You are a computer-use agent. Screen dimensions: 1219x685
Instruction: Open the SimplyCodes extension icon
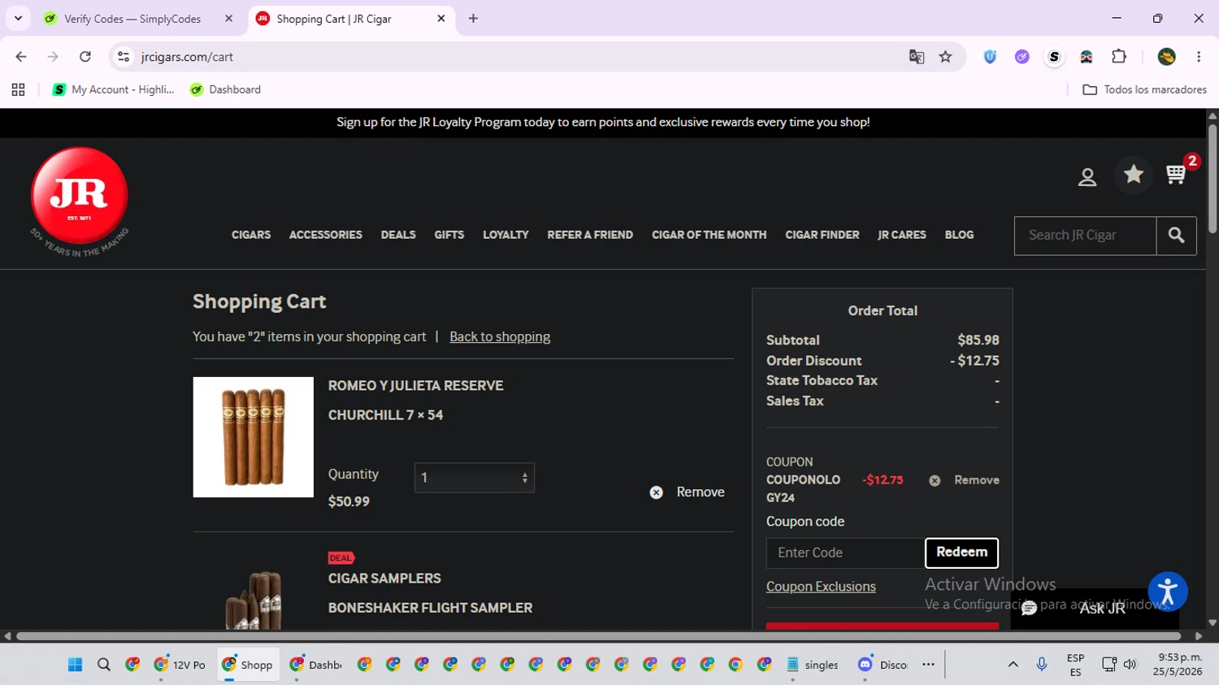click(1054, 57)
